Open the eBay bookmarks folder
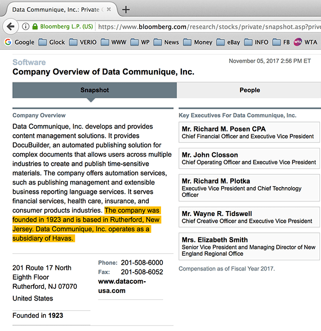This screenshot has width=321, height=331. [x=232, y=42]
